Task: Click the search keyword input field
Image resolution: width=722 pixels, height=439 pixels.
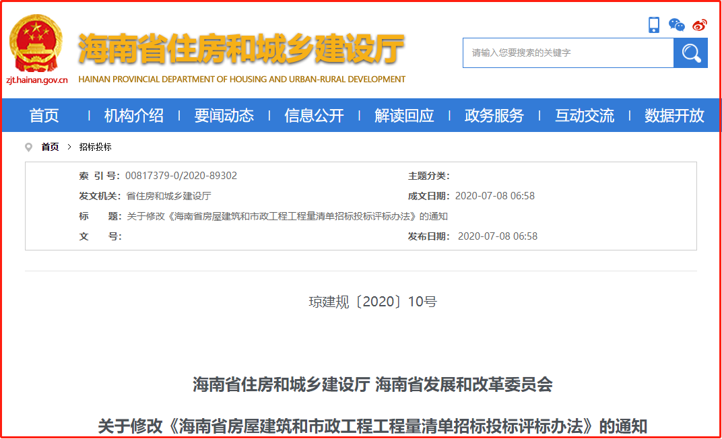Action: (x=568, y=53)
